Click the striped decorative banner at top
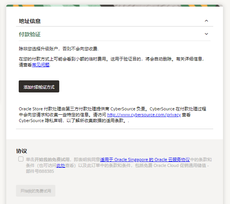This screenshot has width=230, height=204. coord(115,5)
